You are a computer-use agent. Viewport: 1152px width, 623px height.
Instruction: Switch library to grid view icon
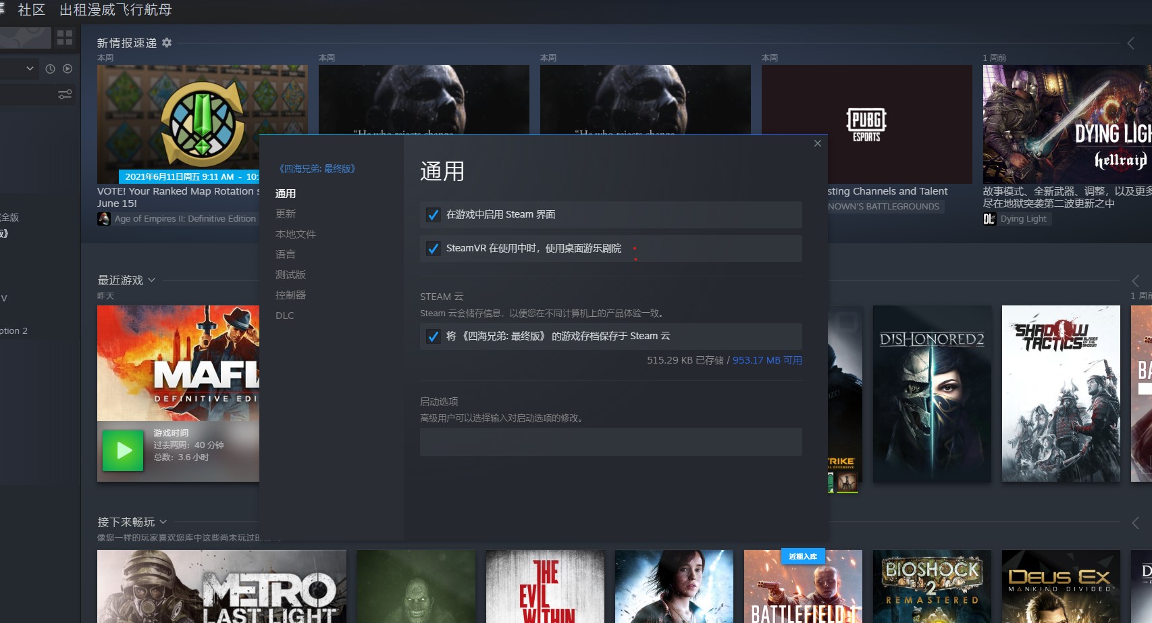pos(65,38)
